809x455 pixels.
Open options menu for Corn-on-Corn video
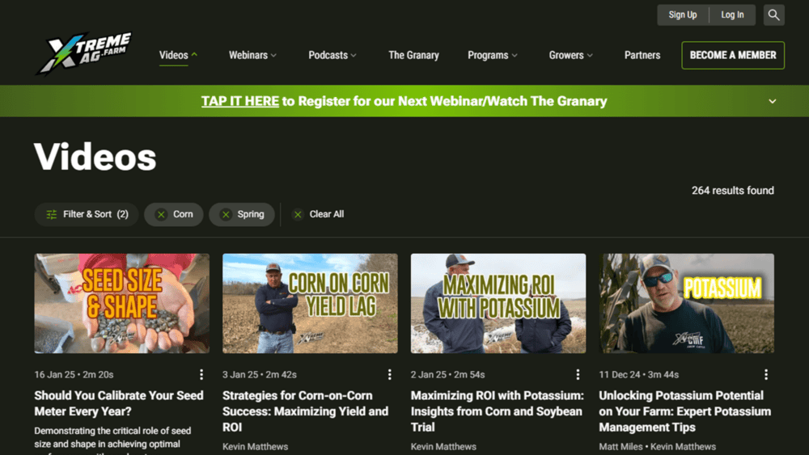point(390,375)
